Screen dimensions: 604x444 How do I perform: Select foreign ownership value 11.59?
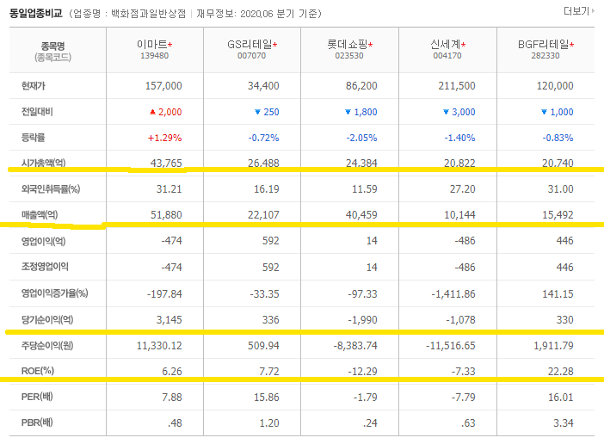click(x=365, y=189)
